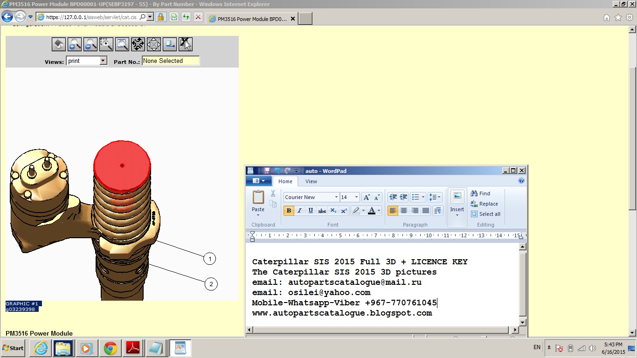Toggle Superscript formatting

344,211
